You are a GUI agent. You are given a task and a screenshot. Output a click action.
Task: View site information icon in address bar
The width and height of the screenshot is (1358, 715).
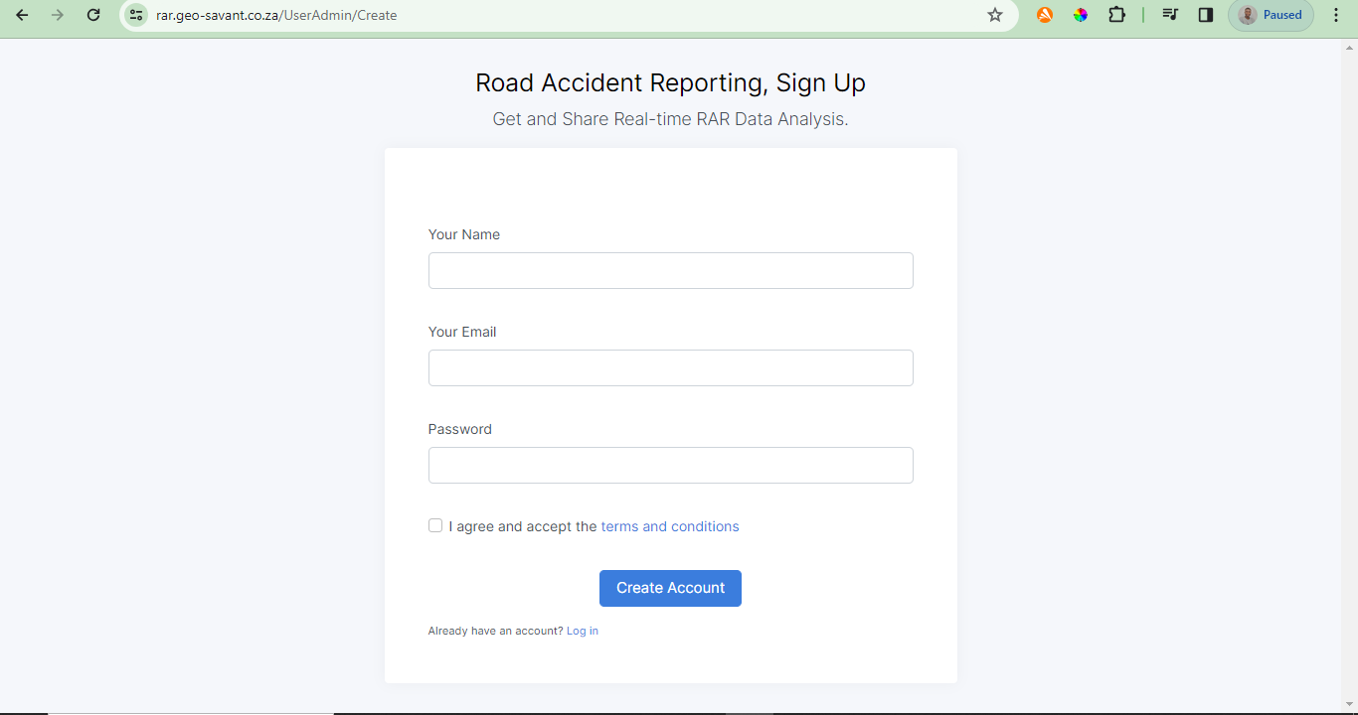click(x=136, y=15)
